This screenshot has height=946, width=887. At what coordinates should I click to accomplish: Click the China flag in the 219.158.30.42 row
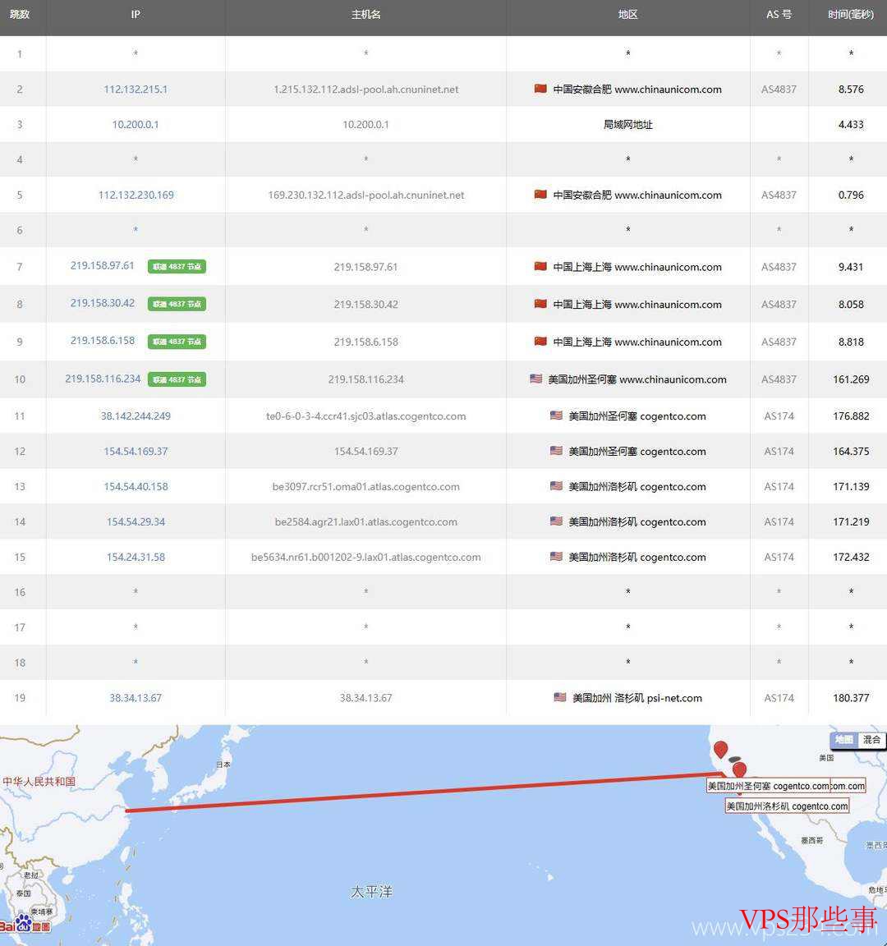coord(540,304)
